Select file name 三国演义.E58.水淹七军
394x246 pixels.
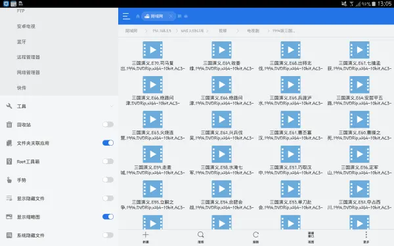(222, 170)
